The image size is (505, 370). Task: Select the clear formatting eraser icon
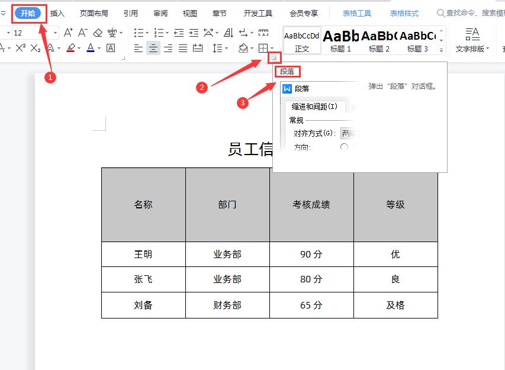[x=98, y=33]
